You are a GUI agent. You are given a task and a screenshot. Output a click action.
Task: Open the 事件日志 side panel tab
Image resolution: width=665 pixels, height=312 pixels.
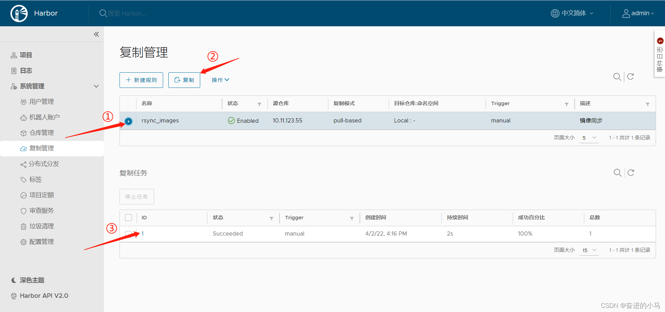[x=660, y=54]
